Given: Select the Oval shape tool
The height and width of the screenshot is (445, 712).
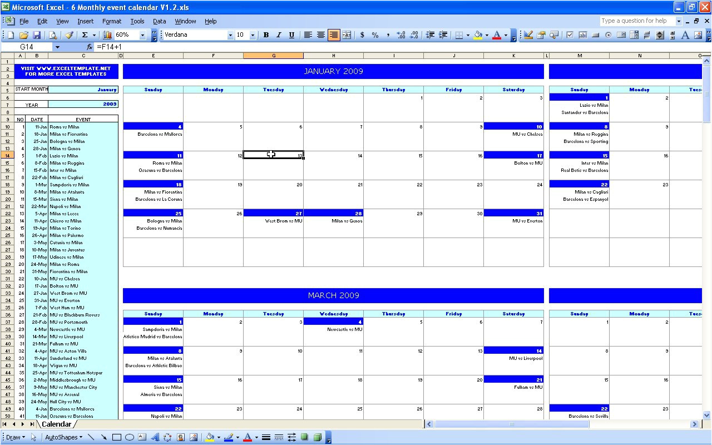Looking at the screenshot, I should click(x=129, y=437).
